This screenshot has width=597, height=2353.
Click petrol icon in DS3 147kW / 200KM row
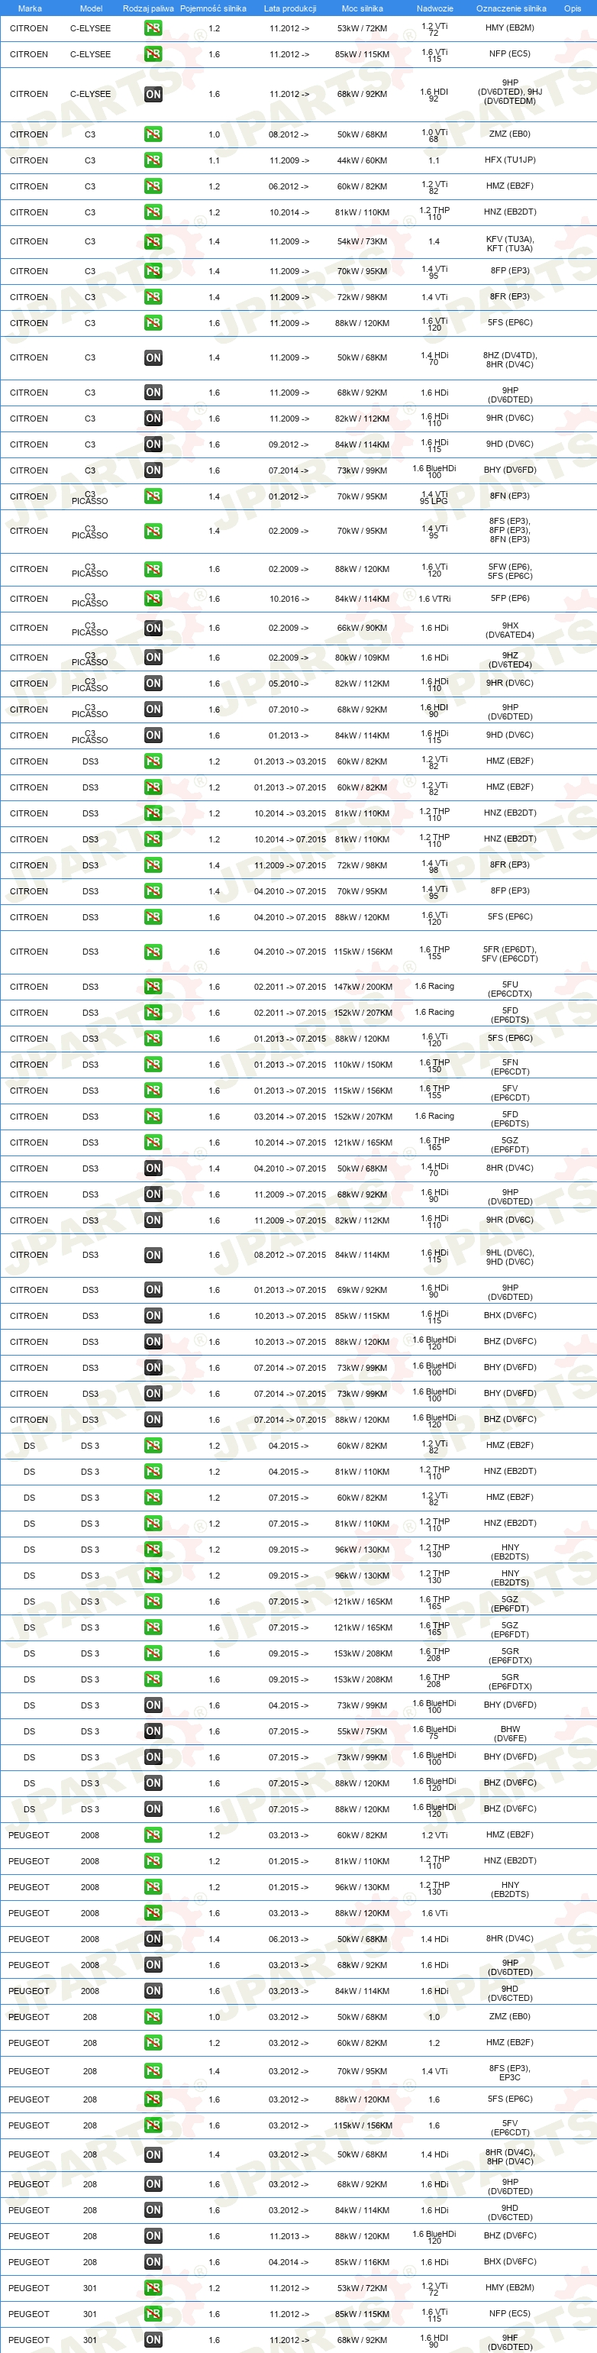tap(153, 987)
